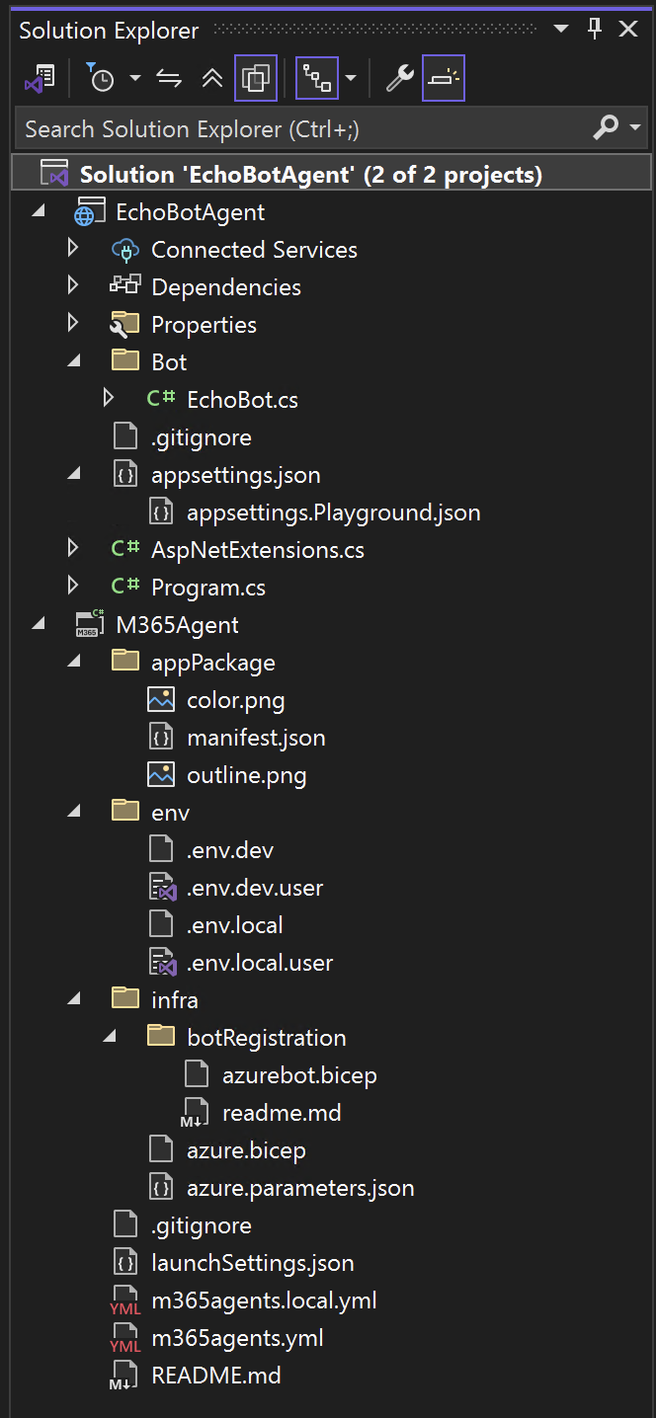
Task: Click m365agents.yml YML icon
Action: 125,1338
